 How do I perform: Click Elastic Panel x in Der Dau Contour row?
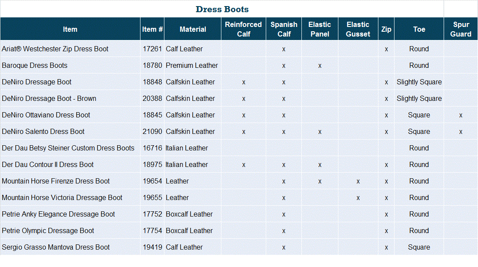click(x=320, y=165)
